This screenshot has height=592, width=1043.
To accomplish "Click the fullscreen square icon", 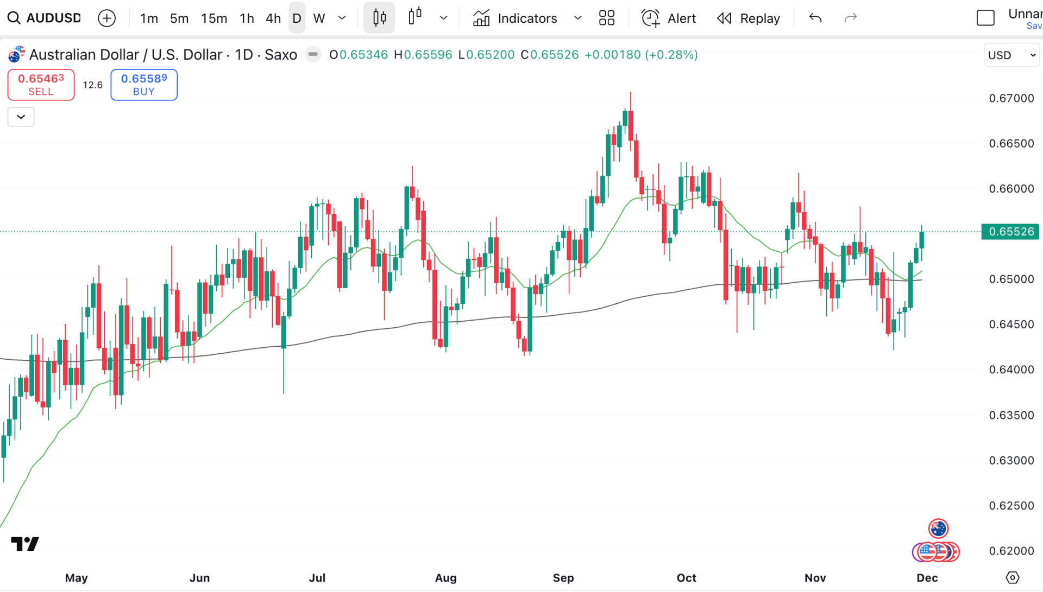I will coord(985,18).
